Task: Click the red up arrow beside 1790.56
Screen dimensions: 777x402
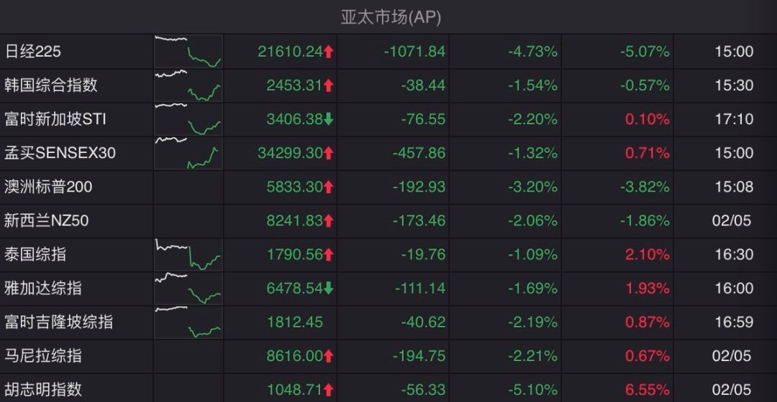Action: click(x=329, y=255)
